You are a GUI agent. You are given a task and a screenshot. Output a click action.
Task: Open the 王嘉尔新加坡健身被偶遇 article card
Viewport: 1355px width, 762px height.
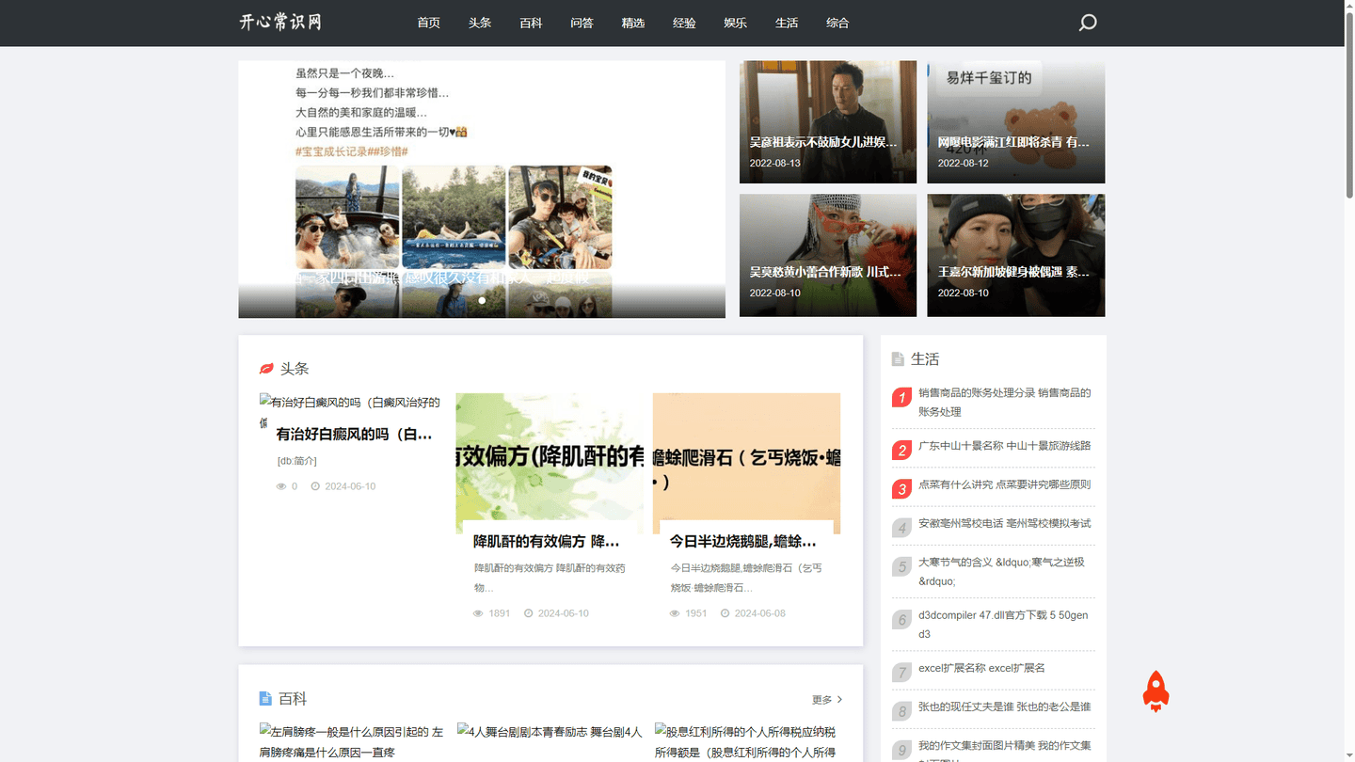tap(1016, 255)
